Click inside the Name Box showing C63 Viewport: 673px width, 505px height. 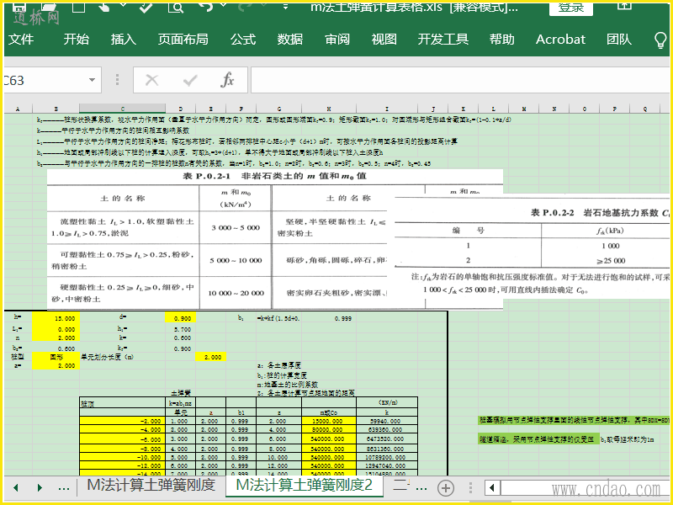[x=43, y=80]
